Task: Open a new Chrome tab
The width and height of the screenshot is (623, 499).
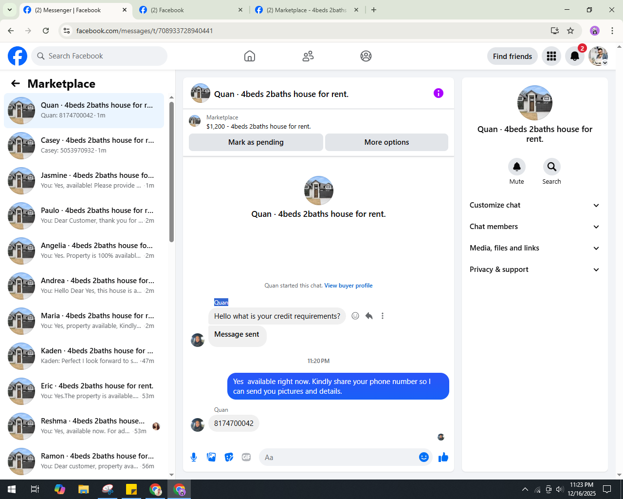Action: tap(374, 10)
